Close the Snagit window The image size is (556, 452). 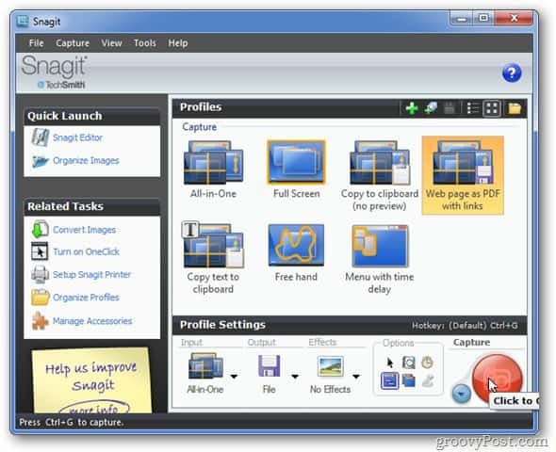[515, 18]
